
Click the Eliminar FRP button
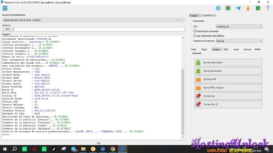(x=228, y=79)
